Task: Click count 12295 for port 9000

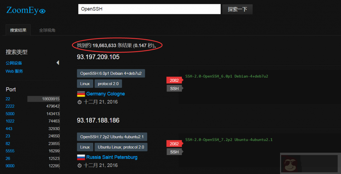Action: 54,166
